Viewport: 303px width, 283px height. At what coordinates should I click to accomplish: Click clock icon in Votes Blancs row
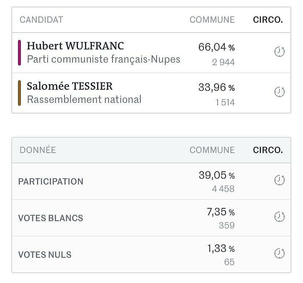(x=280, y=217)
